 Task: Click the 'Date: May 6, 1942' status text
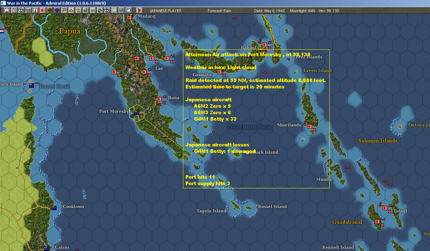(x=270, y=11)
